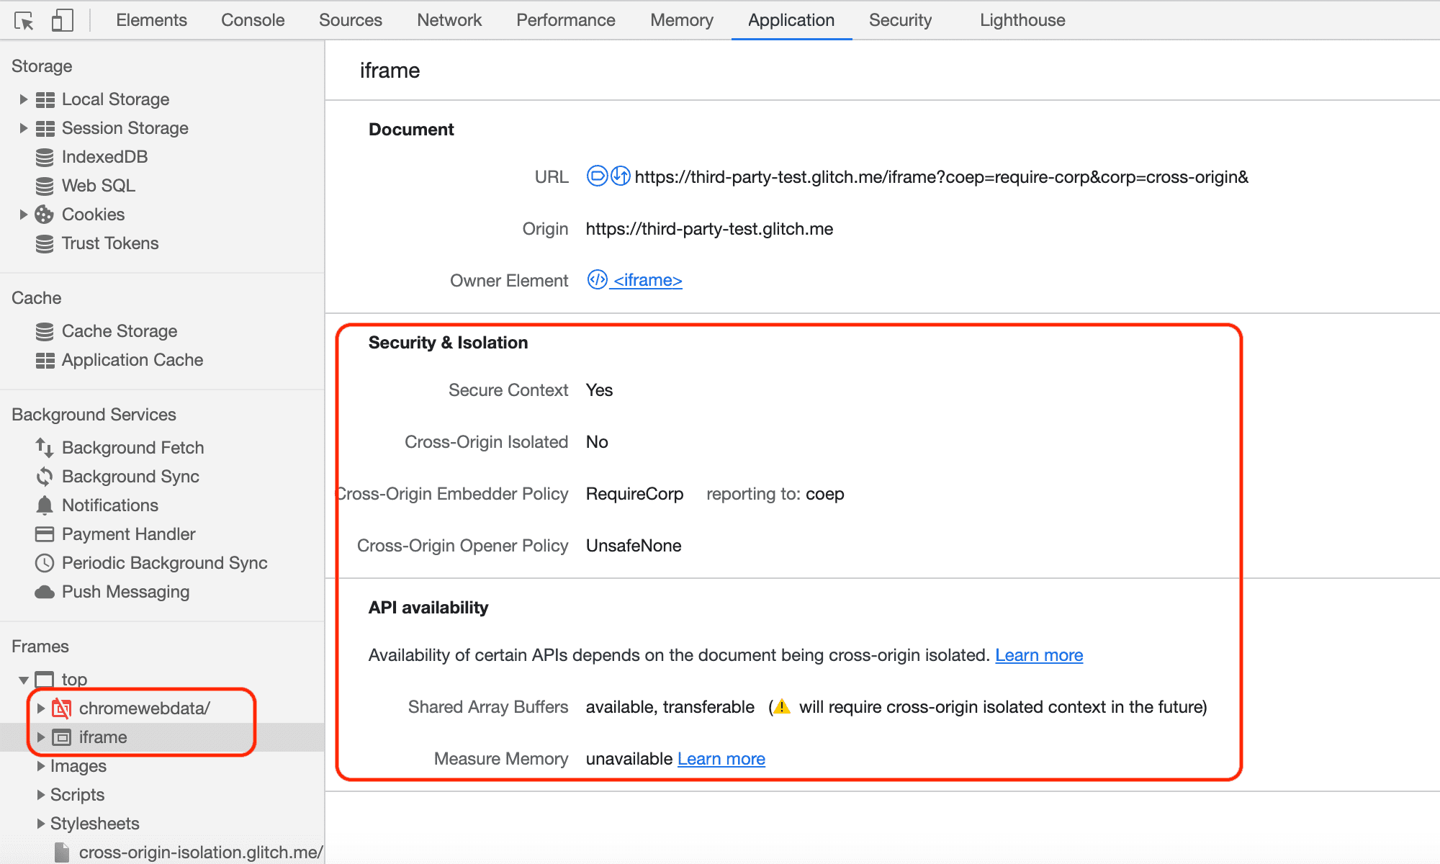Click the Application tab in DevTools

[790, 19]
